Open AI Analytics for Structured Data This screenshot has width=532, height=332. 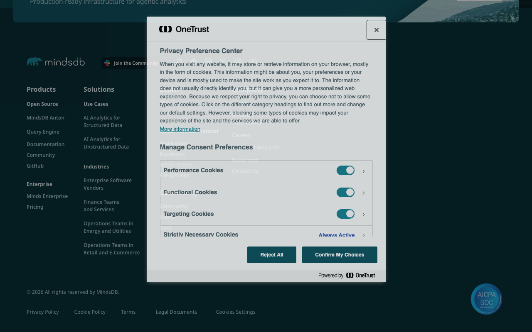tap(103, 122)
